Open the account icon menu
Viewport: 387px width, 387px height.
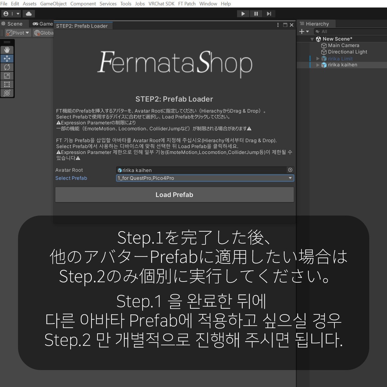[6, 14]
